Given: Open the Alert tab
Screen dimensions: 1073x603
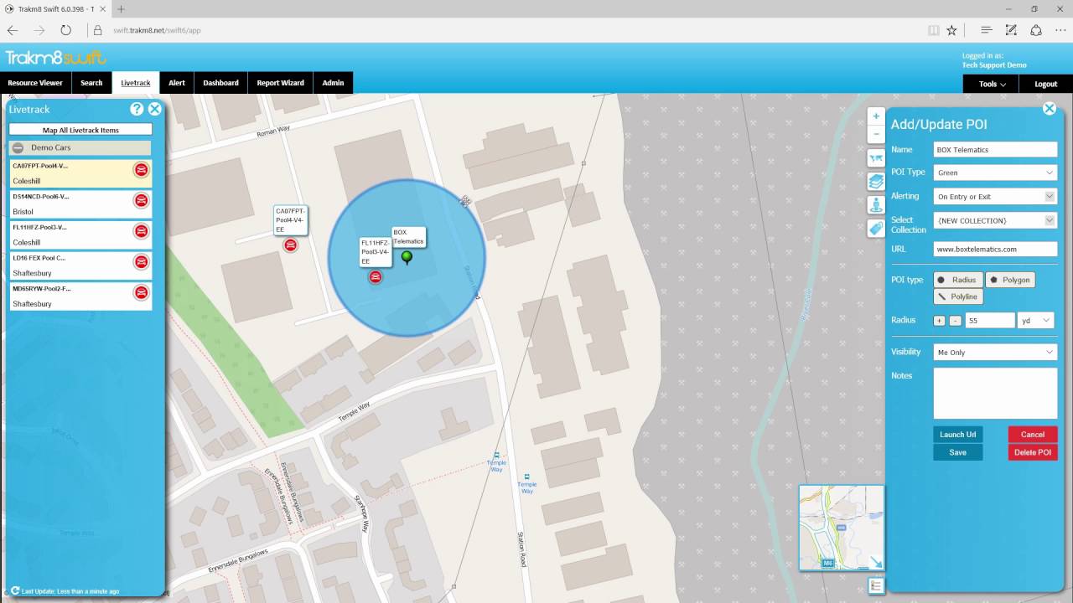Looking at the screenshot, I should (177, 83).
